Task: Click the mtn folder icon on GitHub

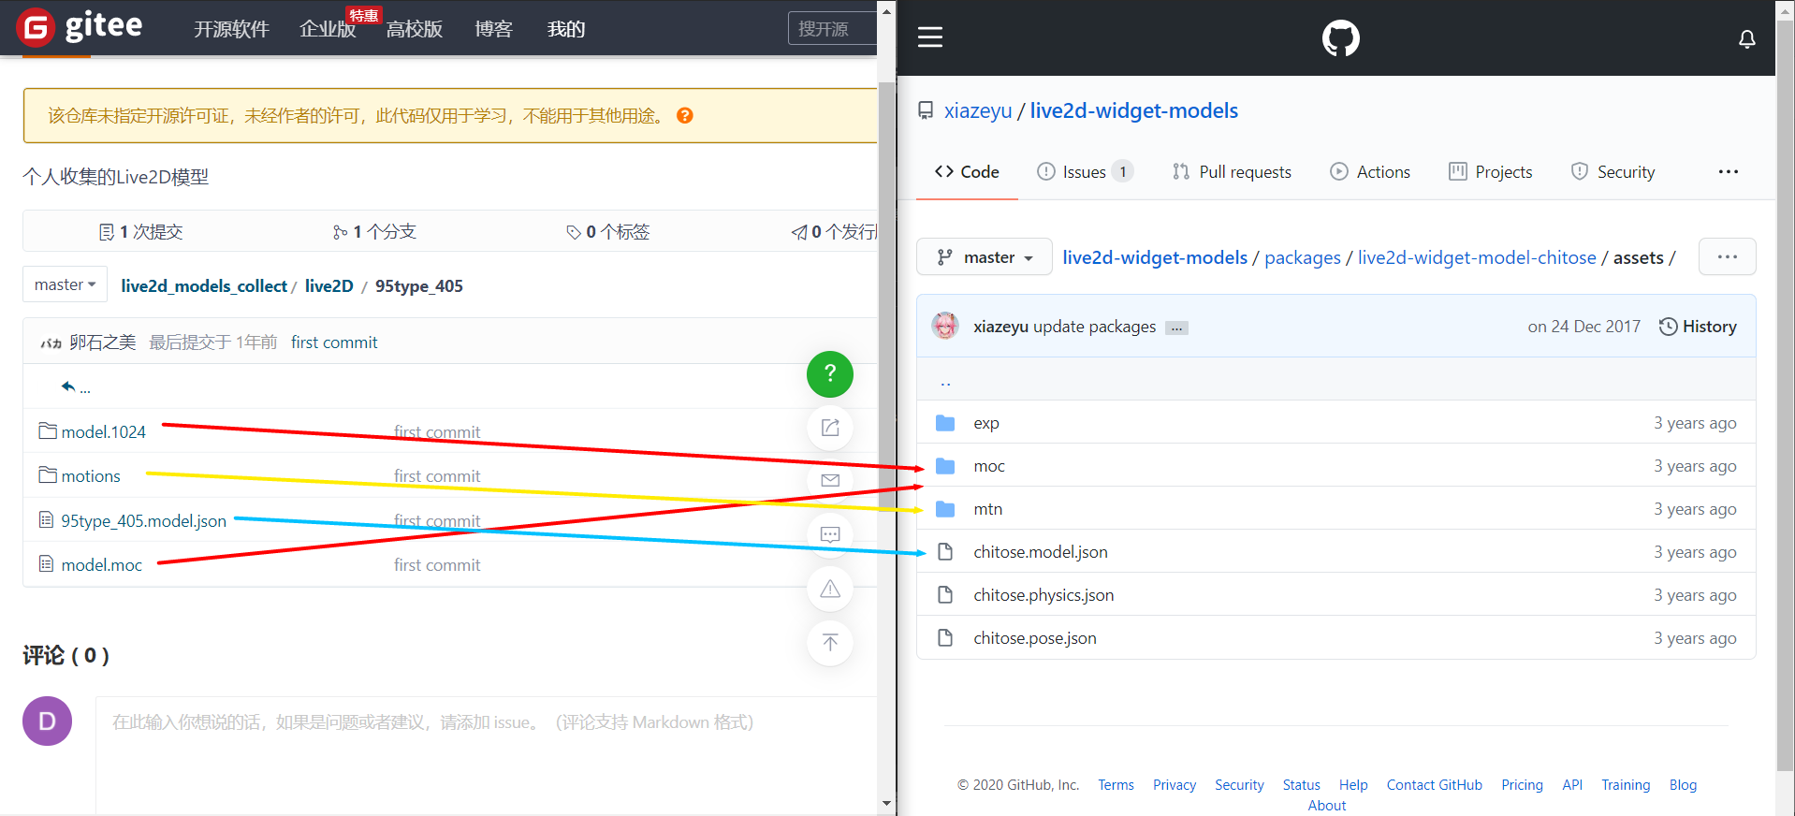Action: 945,509
